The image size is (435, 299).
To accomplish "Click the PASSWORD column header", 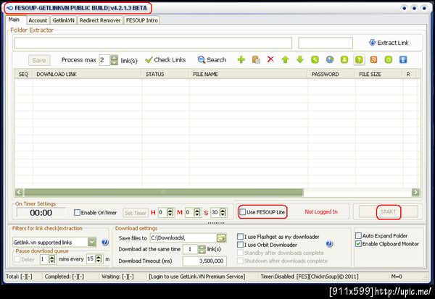I will pyautogui.click(x=331, y=75).
